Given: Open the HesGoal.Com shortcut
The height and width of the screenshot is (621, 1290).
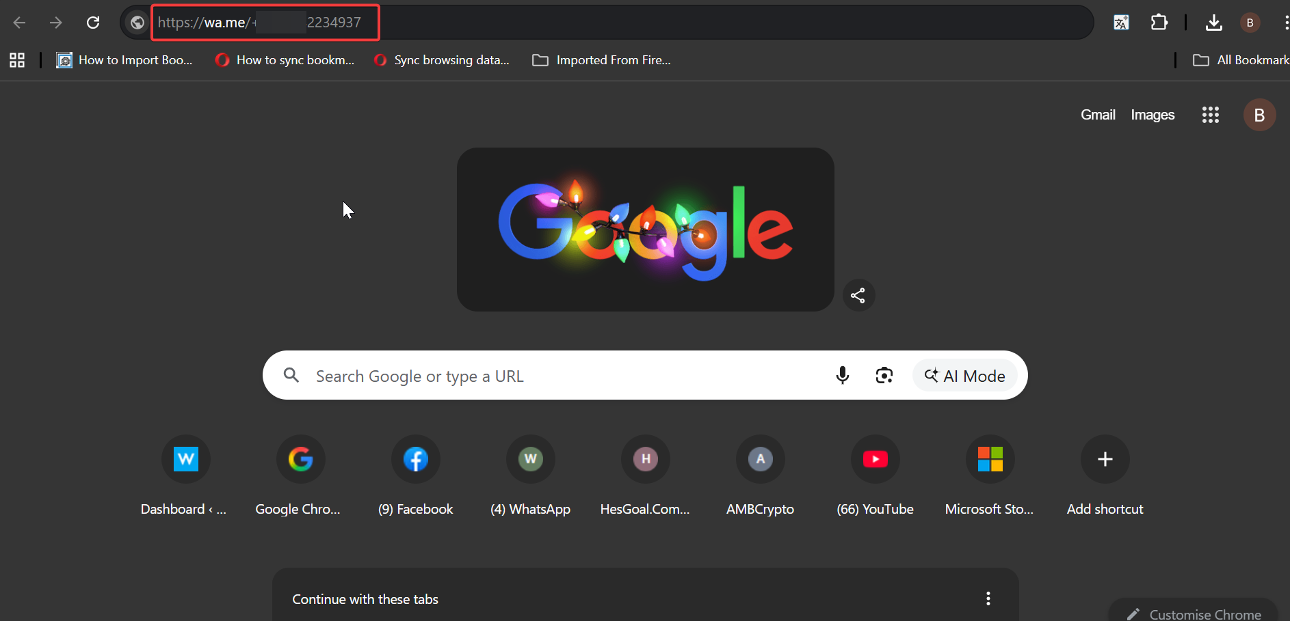Looking at the screenshot, I should pos(645,476).
